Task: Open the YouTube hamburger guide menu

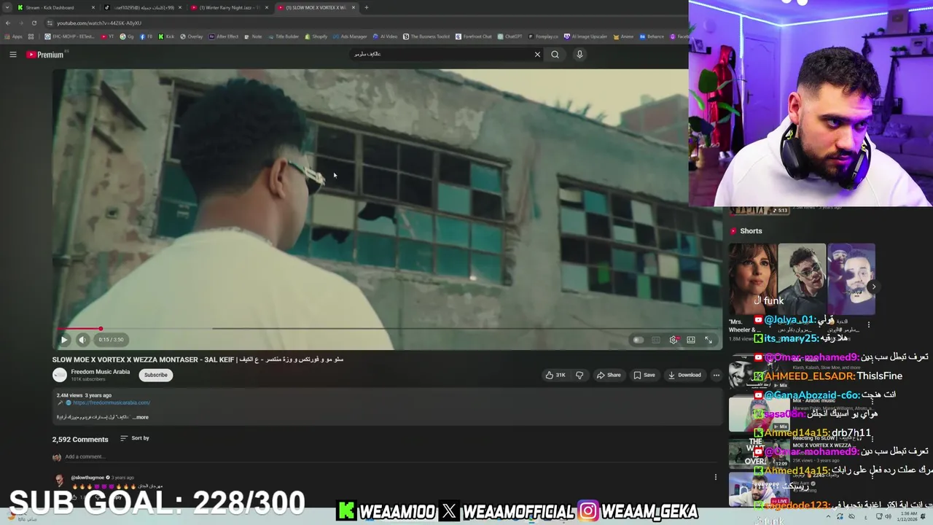Action: tap(13, 54)
